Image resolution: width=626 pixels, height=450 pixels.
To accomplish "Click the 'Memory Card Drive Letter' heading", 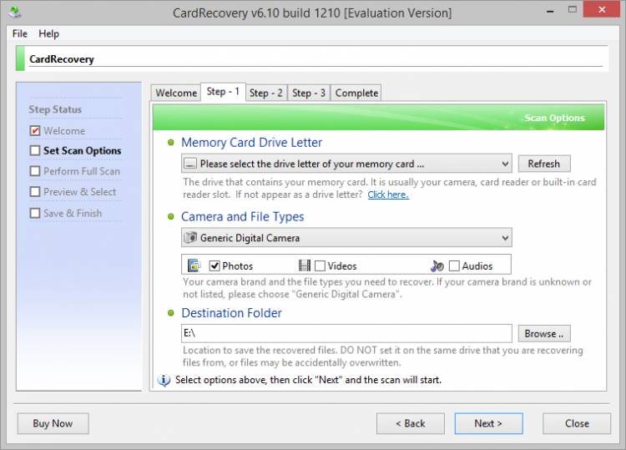I will (251, 143).
